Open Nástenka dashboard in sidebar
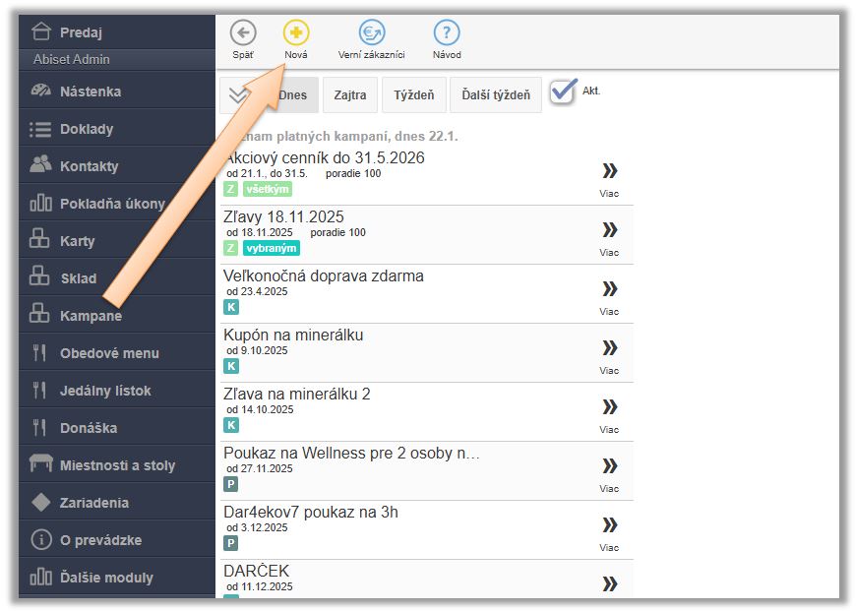The image size is (856, 611). [x=91, y=92]
